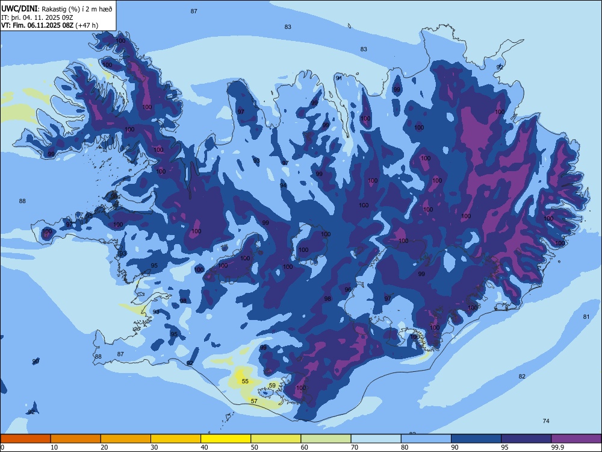Choose the 30–40 yellow-orange legend swatch
Viewport: 602px width, 452px height.
[x=176, y=439]
